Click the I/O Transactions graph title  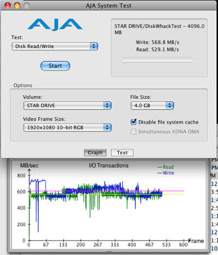coord(108,166)
